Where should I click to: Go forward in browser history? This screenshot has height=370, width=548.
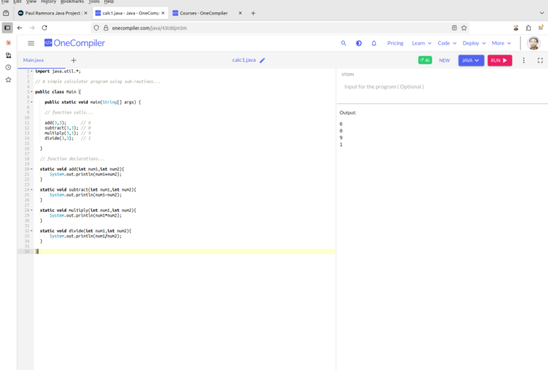pos(32,28)
